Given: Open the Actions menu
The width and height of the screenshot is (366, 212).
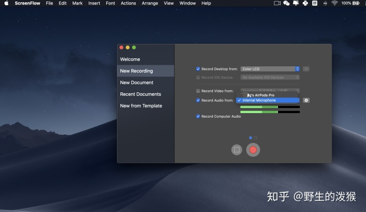Looking at the screenshot, I should coord(128,3).
